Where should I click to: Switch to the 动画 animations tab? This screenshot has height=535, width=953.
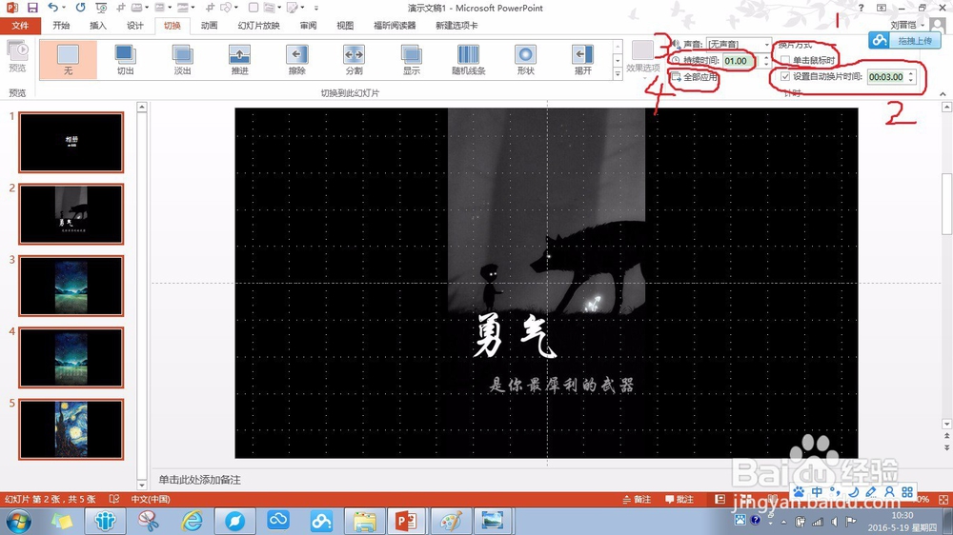point(209,26)
